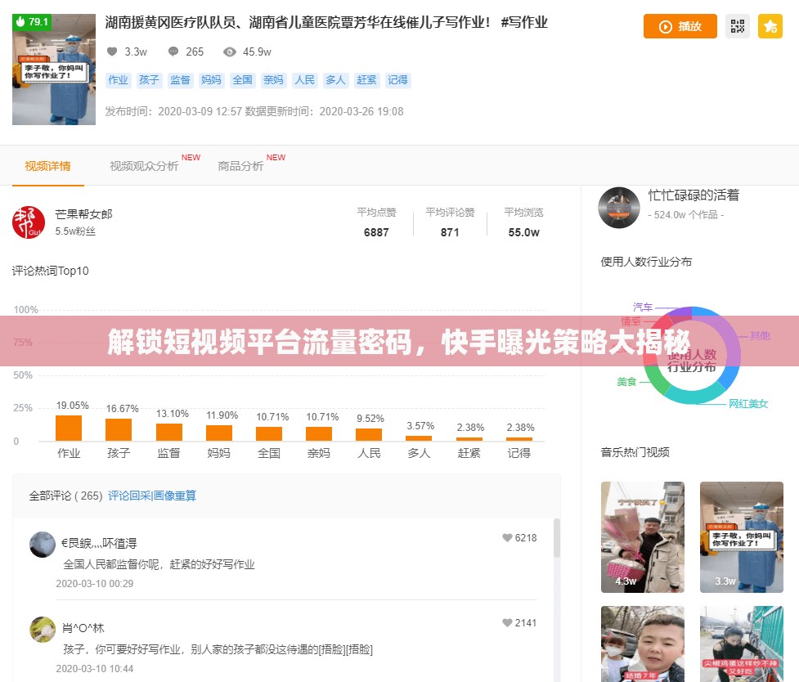
Task: Click the 孩子 bar at 16.67%
Action: click(119, 429)
